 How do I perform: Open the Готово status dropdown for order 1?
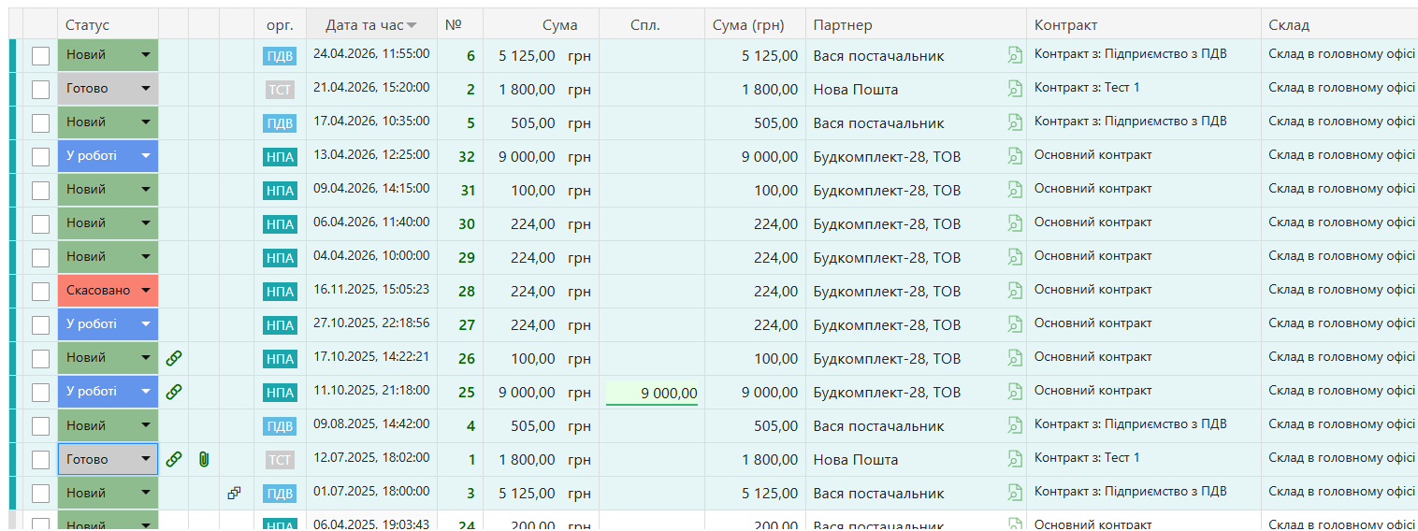tap(108, 459)
